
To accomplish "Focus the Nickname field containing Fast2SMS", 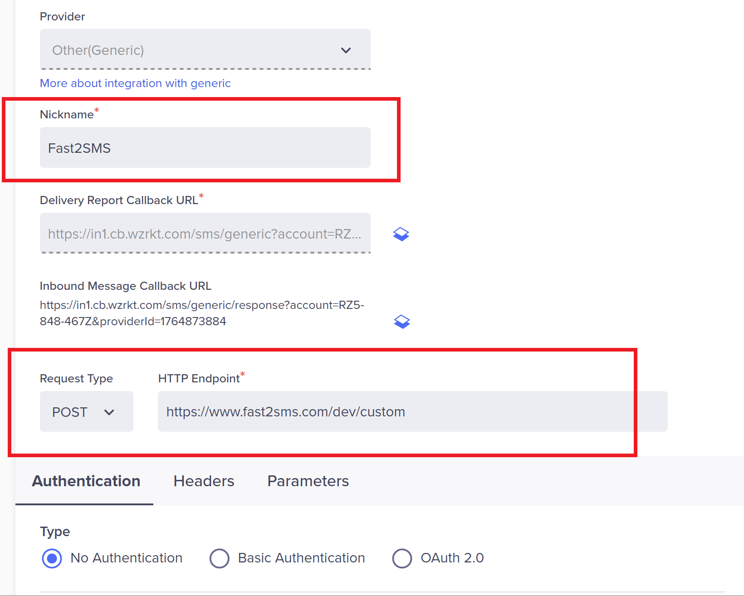I will (x=205, y=148).
